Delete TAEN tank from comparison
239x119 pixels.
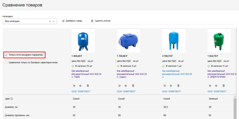pyautogui.click(x=88, y=86)
